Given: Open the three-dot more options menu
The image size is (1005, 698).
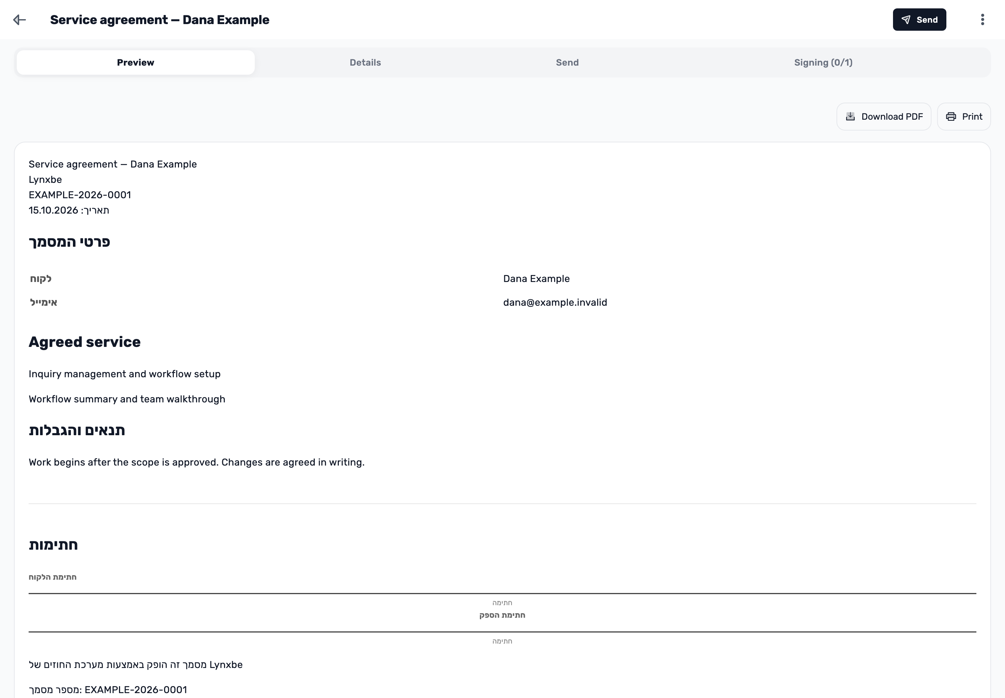Looking at the screenshot, I should coord(982,20).
